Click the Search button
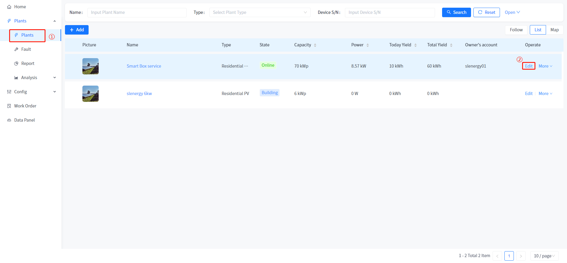The width and height of the screenshot is (567, 263). click(456, 12)
